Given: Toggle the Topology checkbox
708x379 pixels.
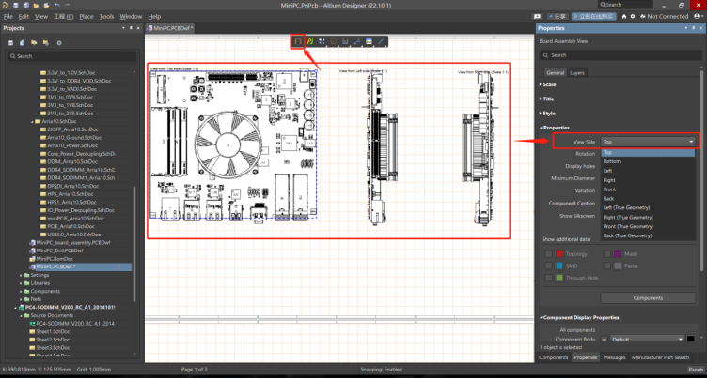Looking at the screenshot, I should tap(549, 253).
